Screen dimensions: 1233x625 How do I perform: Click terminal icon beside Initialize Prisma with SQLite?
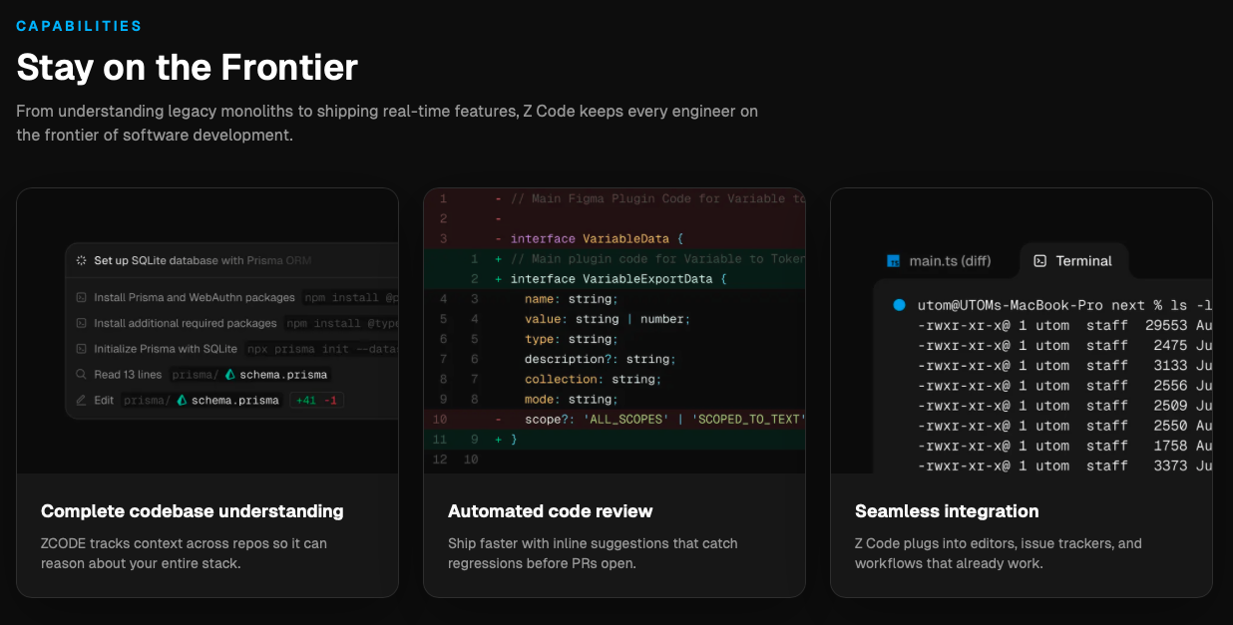click(x=82, y=349)
